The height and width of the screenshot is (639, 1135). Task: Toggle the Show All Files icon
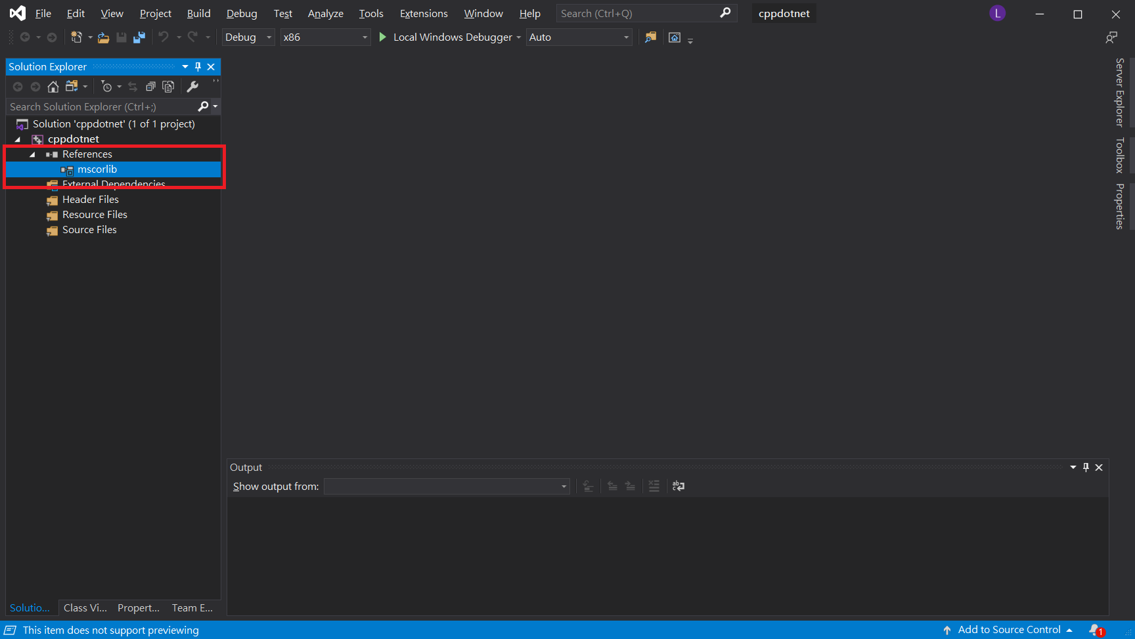(x=168, y=87)
